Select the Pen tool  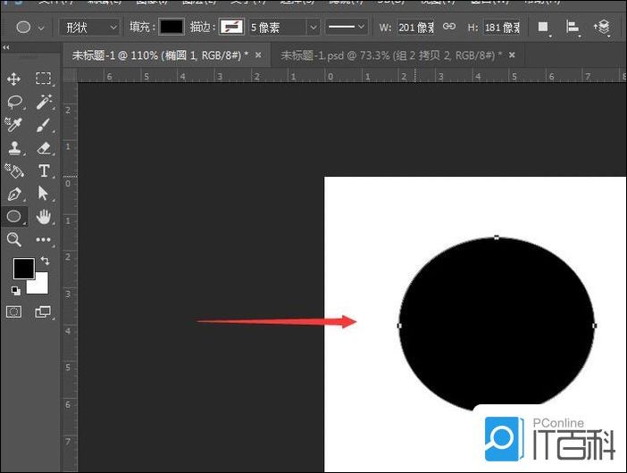tap(14, 194)
